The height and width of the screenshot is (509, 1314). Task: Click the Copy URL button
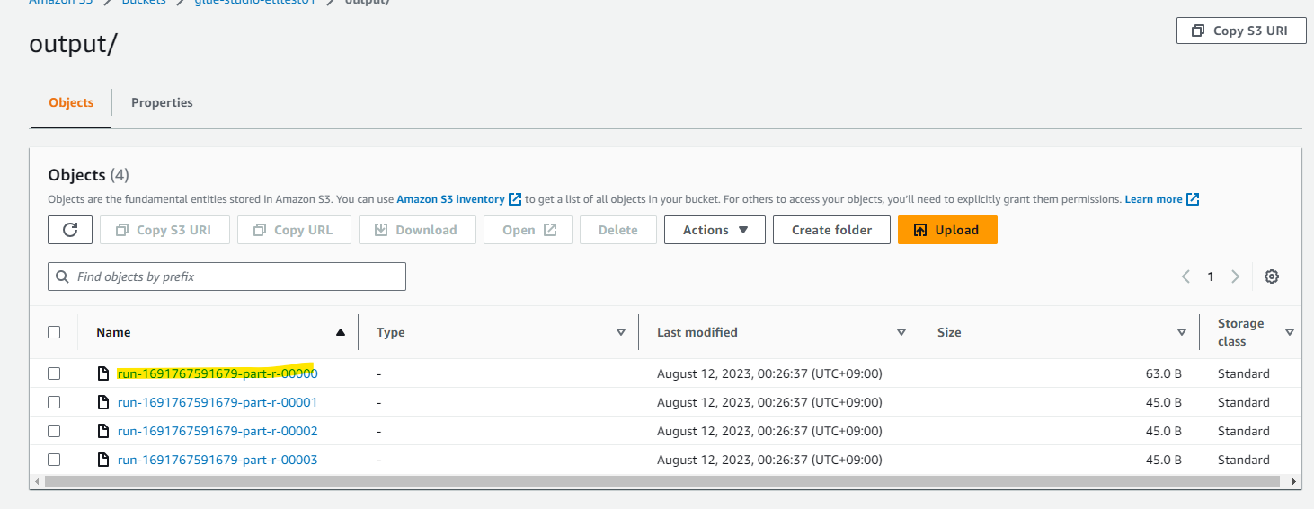[293, 230]
